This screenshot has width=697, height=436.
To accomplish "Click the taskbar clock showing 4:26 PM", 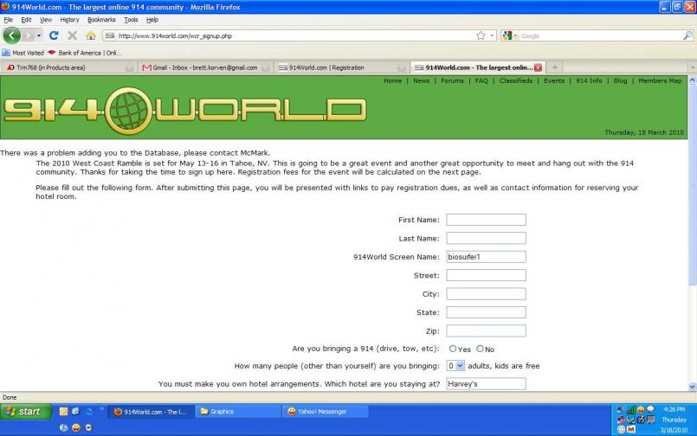I will point(674,409).
